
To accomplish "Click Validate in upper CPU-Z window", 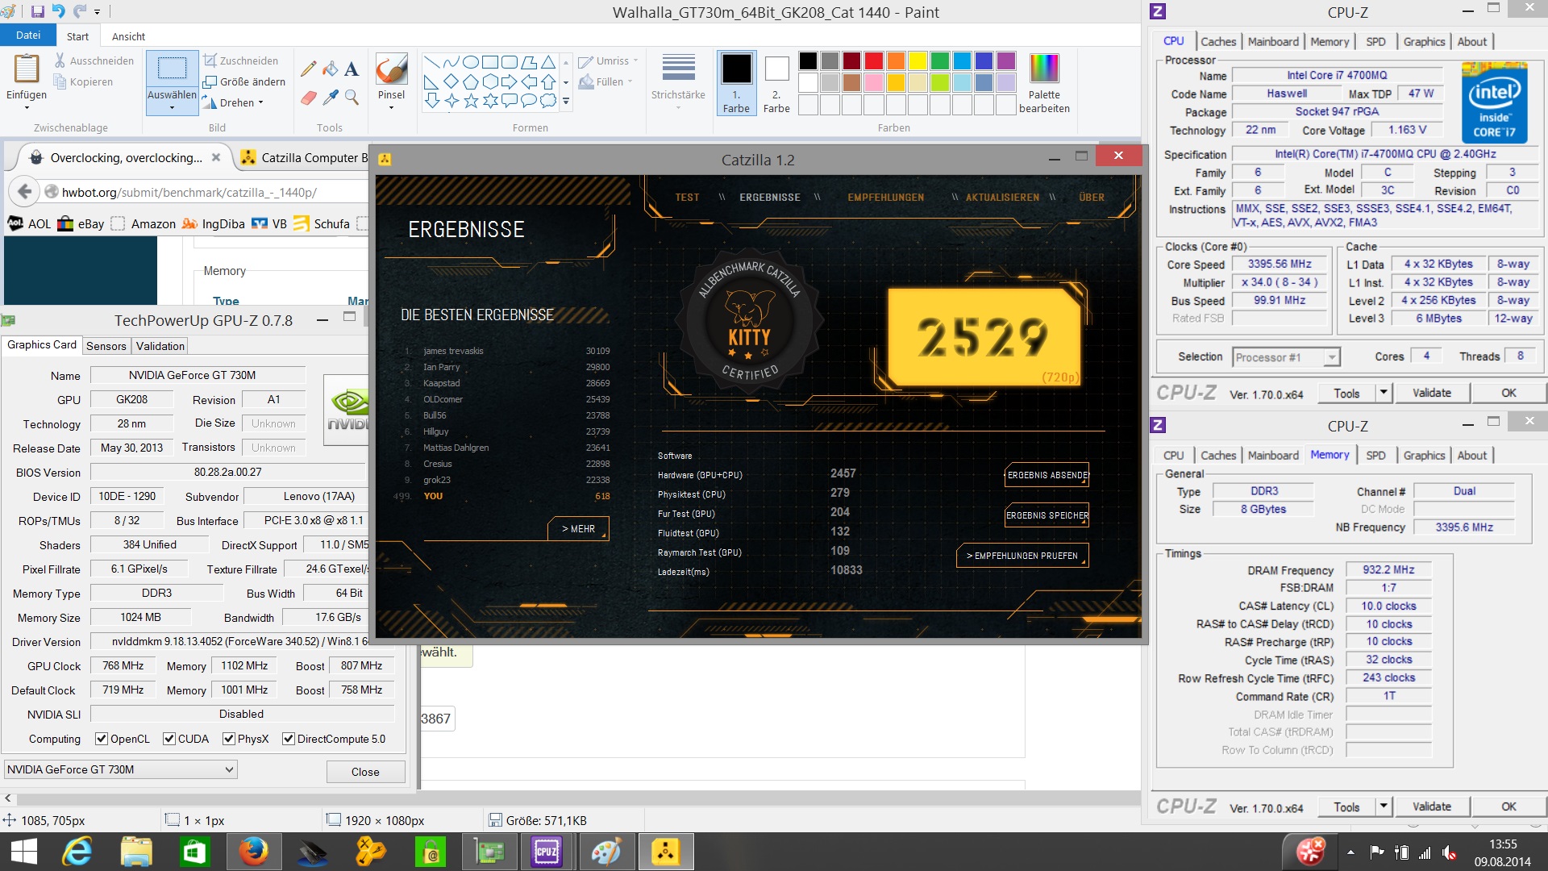I will pyautogui.click(x=1432, y=393).
